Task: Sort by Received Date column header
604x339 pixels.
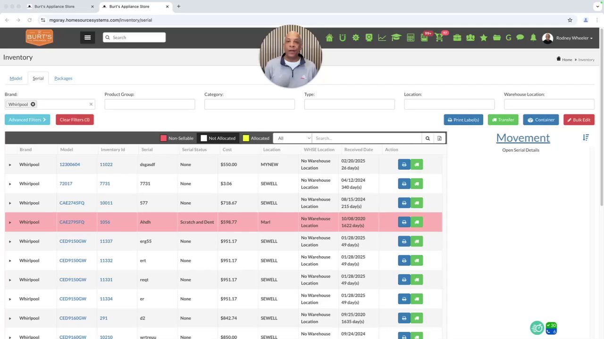Action: tap(359, 150)
